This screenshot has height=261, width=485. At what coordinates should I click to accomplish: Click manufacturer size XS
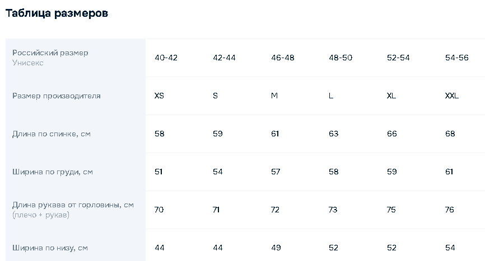pyautogui.click(x=159, y=96)
